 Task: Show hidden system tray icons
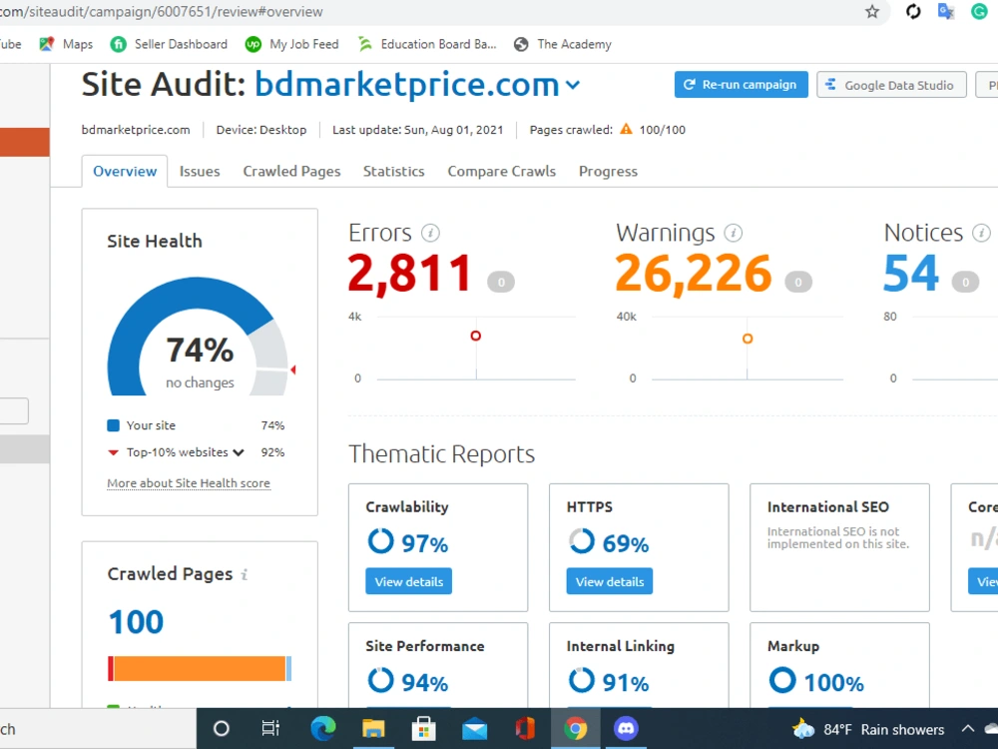coord(967,729)
